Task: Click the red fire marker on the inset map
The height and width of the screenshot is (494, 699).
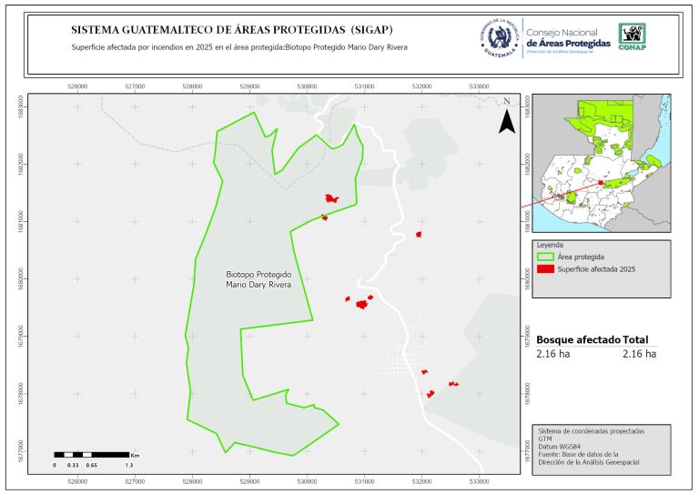Action: [601, 183]
